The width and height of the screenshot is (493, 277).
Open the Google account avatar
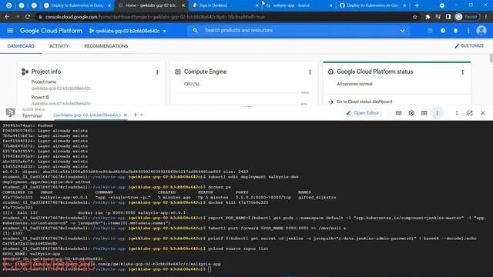tap(481, 31)
